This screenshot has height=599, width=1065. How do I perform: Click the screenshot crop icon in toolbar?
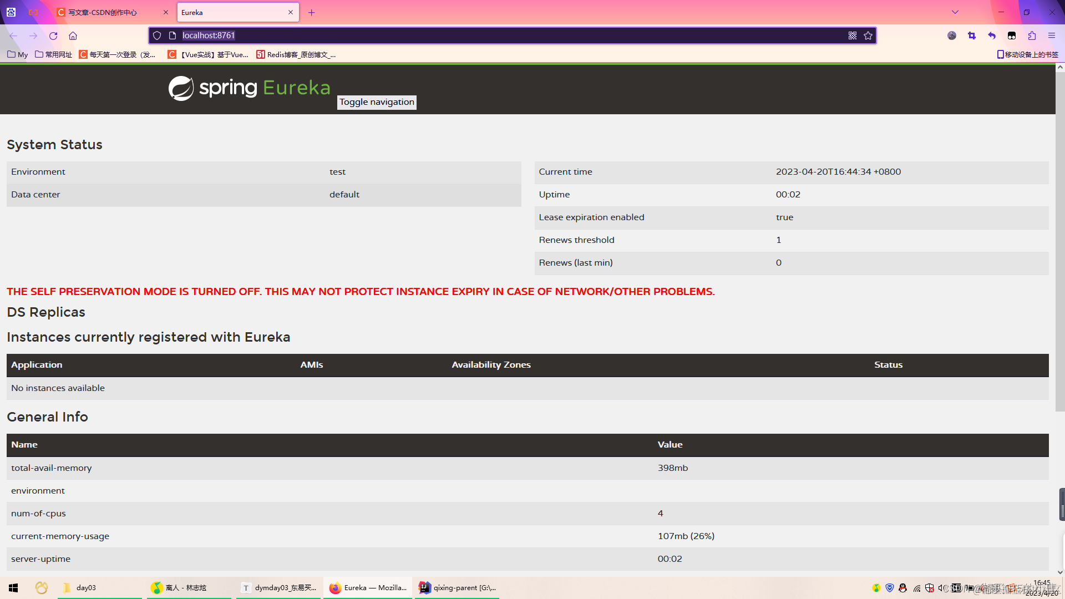[972, 35]
